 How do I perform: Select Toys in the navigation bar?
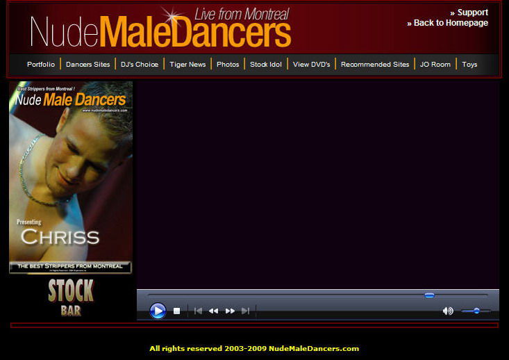[x=469, y=65]
